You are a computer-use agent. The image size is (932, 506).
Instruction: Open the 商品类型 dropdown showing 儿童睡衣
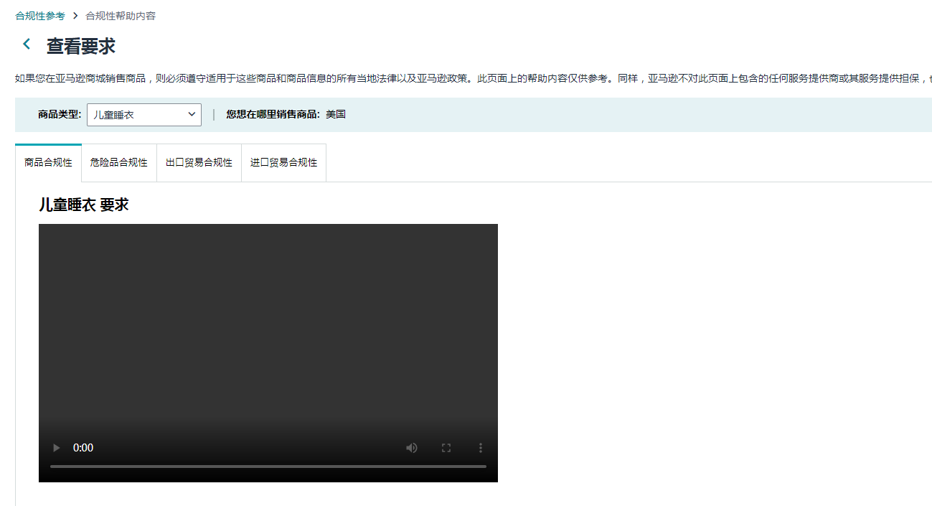(x=143, y=115)
